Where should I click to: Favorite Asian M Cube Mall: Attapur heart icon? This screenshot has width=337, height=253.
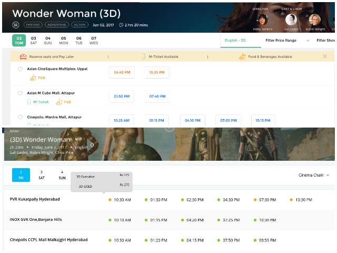pyautogui.click(x=20, y=93)
